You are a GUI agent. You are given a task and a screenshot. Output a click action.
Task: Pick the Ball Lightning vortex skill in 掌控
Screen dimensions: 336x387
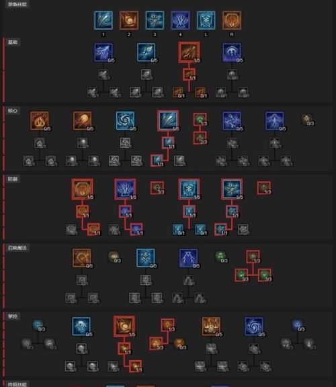point(254,327)
